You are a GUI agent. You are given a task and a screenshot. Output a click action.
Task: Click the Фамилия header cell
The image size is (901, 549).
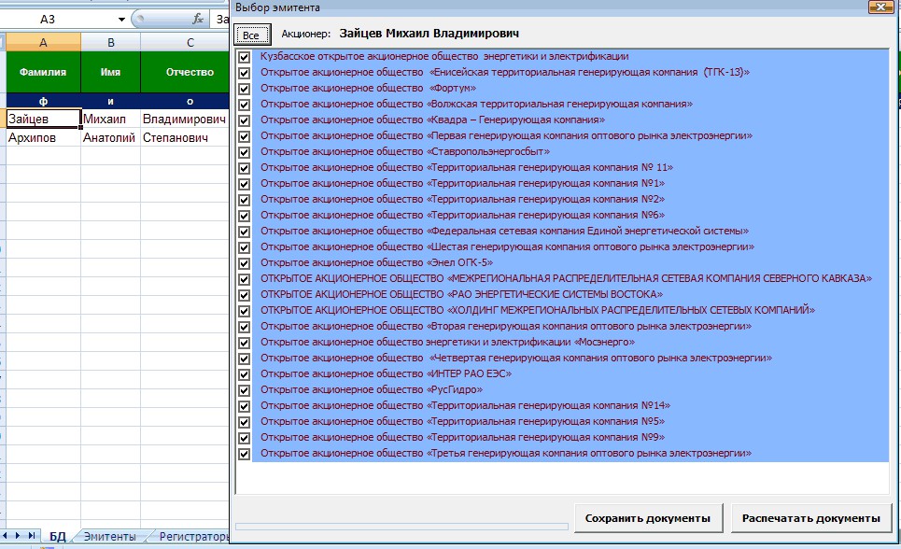(x=43, y=72)
